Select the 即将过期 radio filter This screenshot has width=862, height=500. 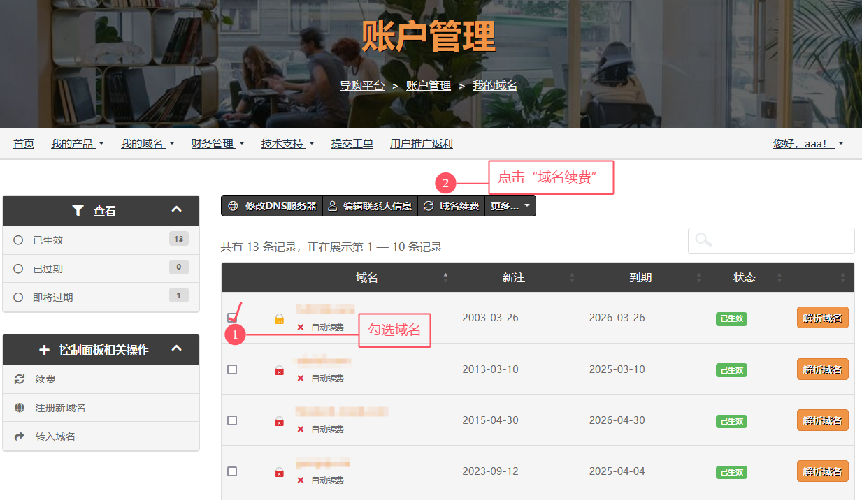(18, 297)
